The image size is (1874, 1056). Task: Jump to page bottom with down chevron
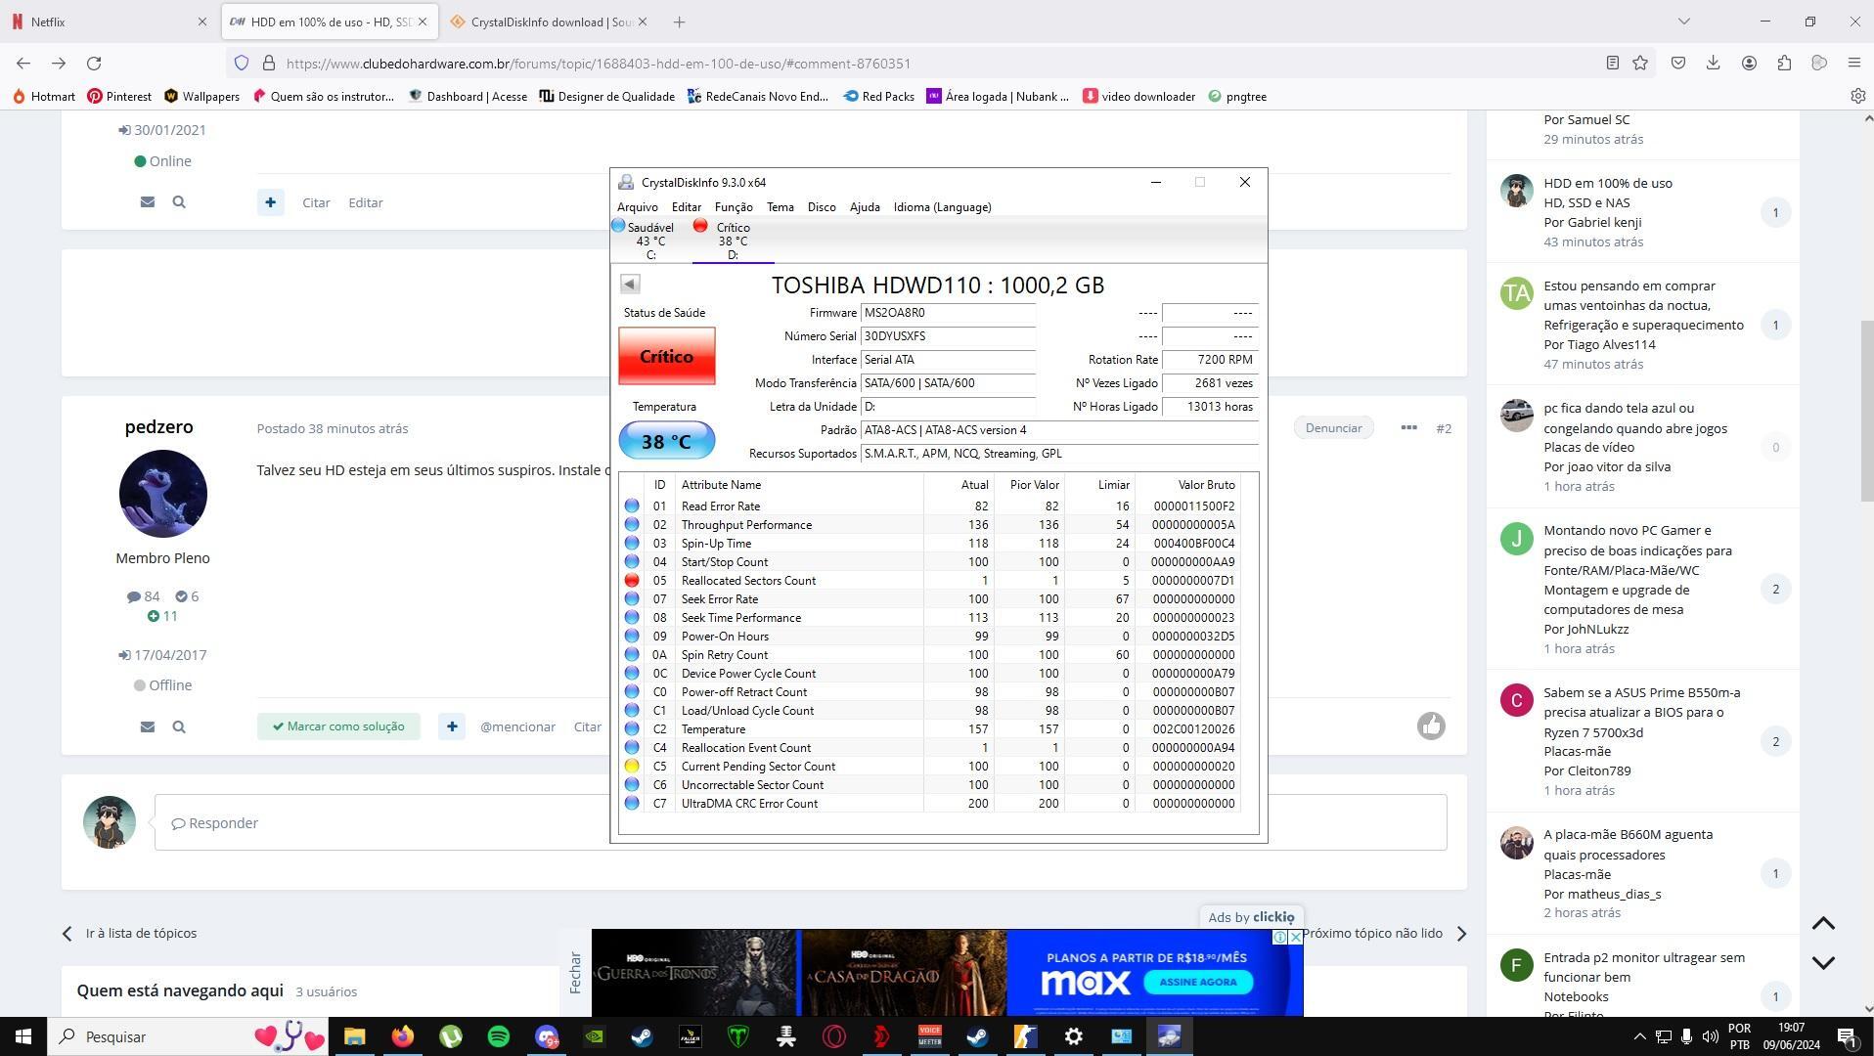pos(1823,962)
